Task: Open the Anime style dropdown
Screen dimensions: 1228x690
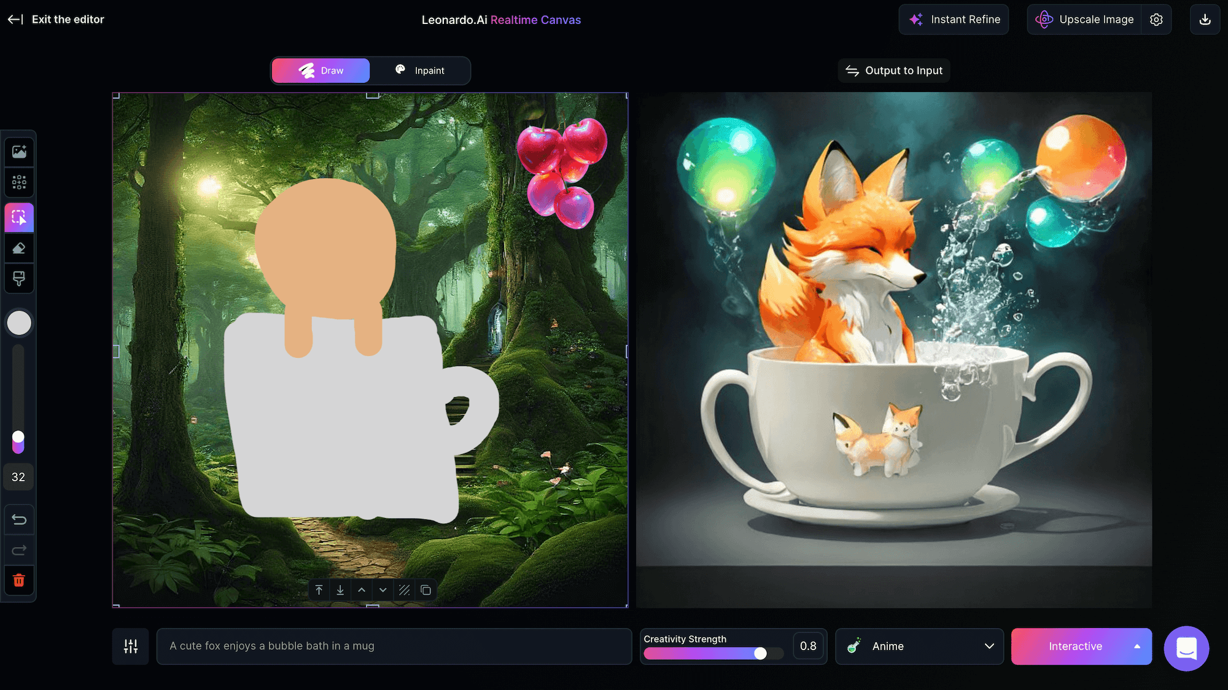Action: pos(919,646)
